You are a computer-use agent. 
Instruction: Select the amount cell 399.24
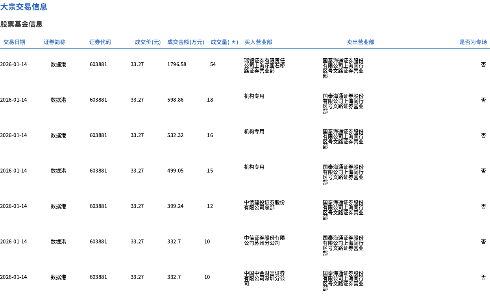[176, 206]
